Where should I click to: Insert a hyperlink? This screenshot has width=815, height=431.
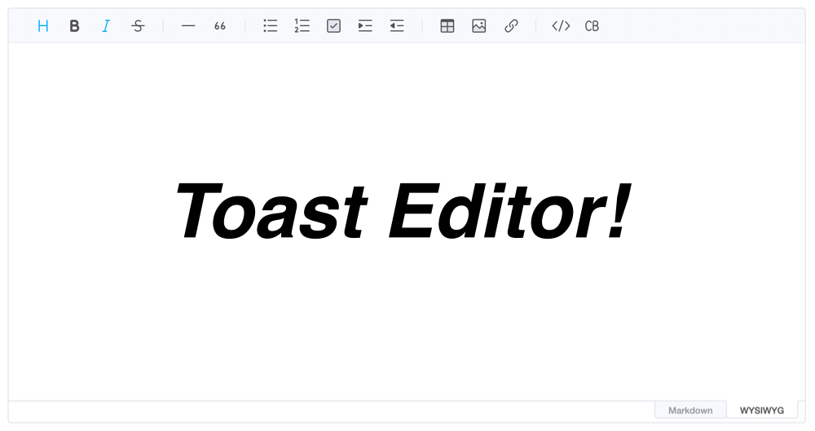[511, 26]
